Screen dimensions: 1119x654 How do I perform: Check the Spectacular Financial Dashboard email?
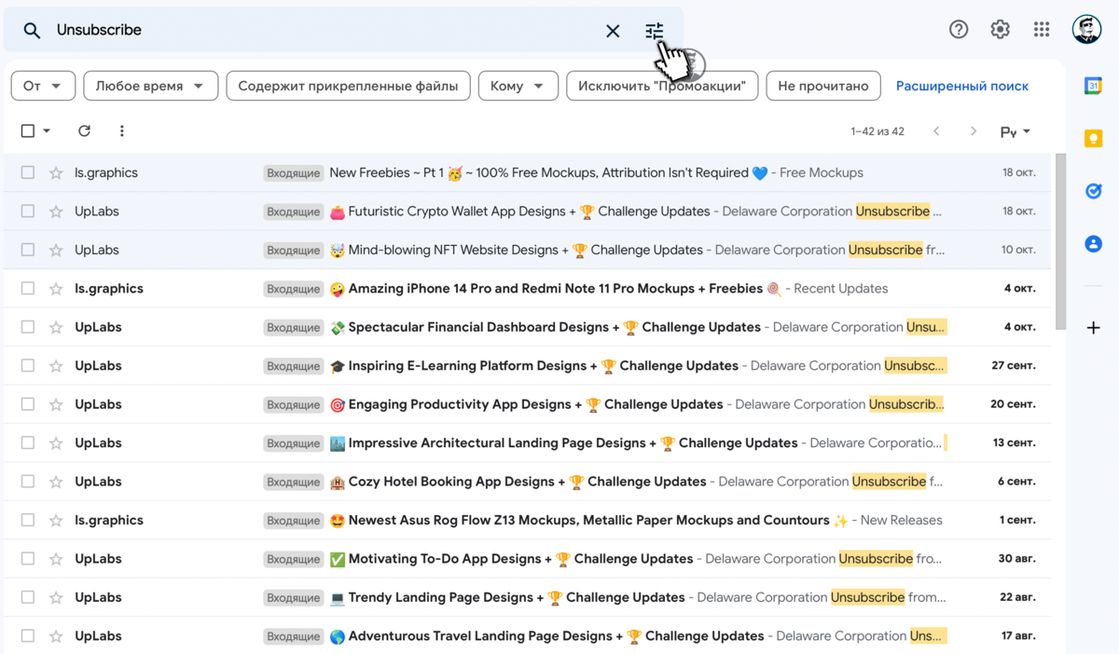28,327
